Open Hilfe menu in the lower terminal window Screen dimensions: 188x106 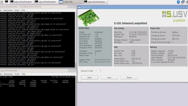pos(23,74)
